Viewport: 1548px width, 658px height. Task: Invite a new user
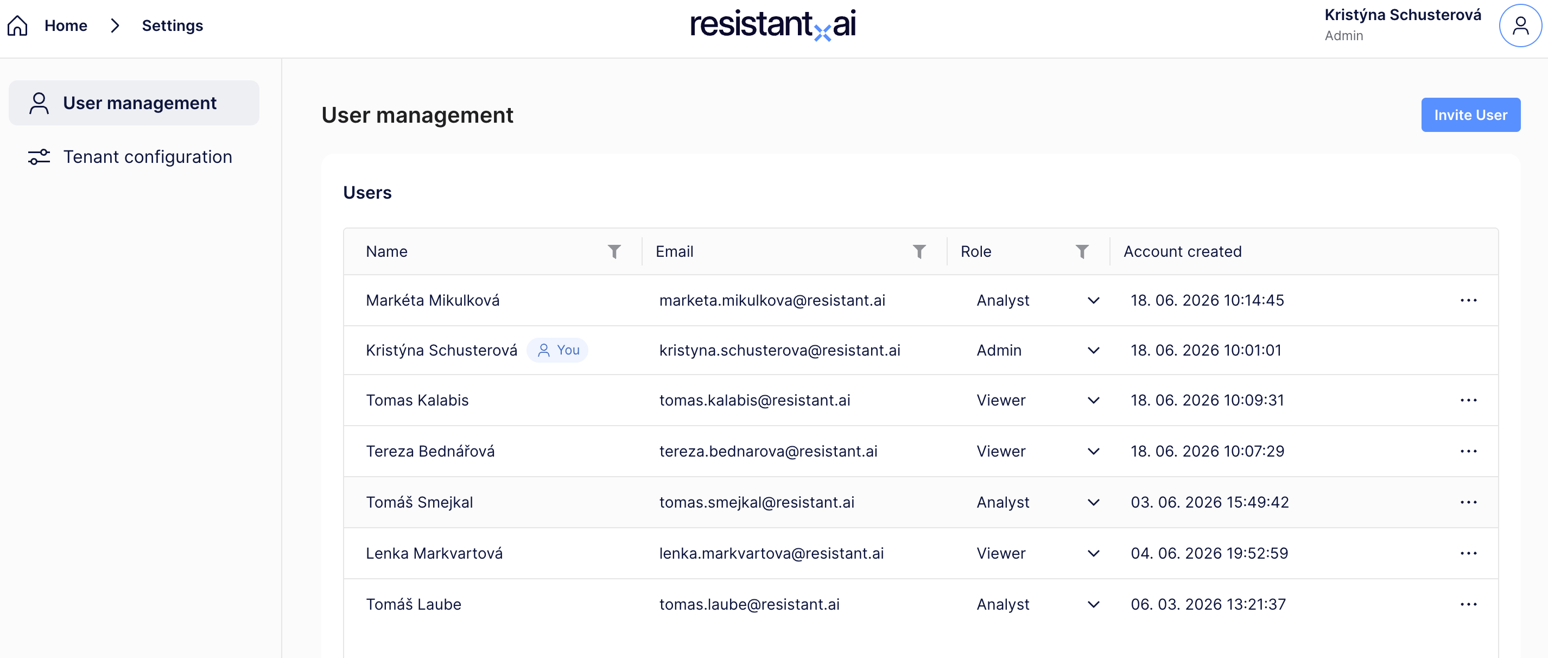click(1470, 115)
